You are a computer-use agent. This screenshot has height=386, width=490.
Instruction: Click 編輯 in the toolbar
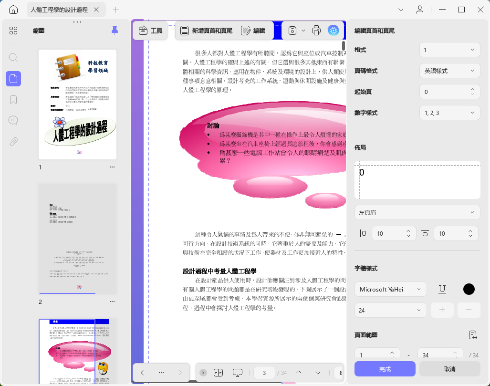point(253,31)
